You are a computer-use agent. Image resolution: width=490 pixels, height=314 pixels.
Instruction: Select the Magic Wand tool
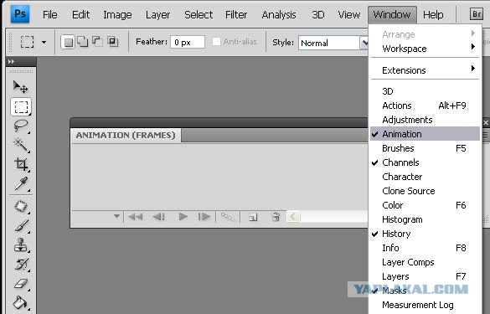point(21,145)
